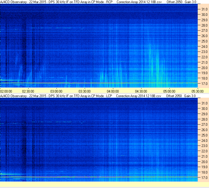
Task: Click the 03:00:00 time axis label
Action: point(56,91)
